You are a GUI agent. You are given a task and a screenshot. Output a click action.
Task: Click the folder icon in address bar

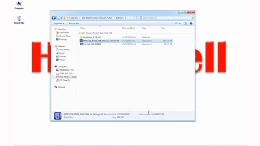65,18
